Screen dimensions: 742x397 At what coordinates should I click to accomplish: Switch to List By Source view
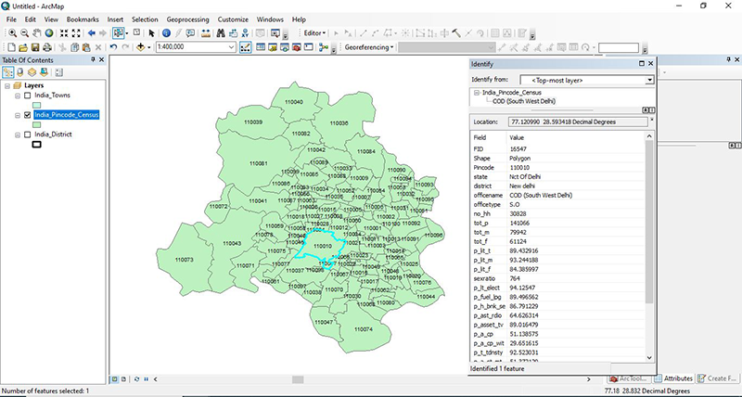point(20,70)
